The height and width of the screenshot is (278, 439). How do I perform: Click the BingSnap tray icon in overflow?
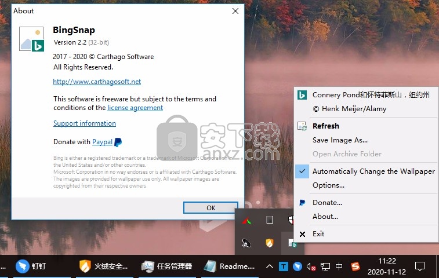[292, 243]
